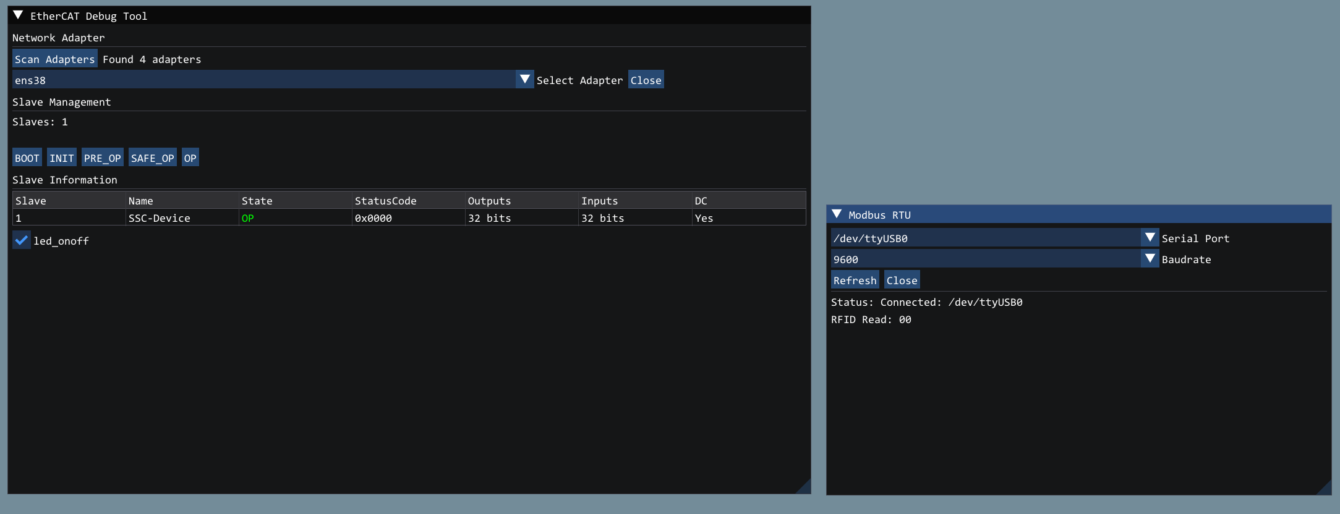This screenshot has height=514, width=1340.
Task: Click the Modbus RTU window resize grip
Action: [x=1325, y=488]
